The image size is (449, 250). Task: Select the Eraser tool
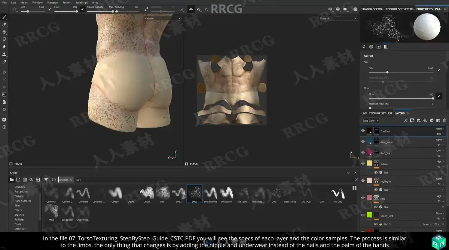coord(4,25)
